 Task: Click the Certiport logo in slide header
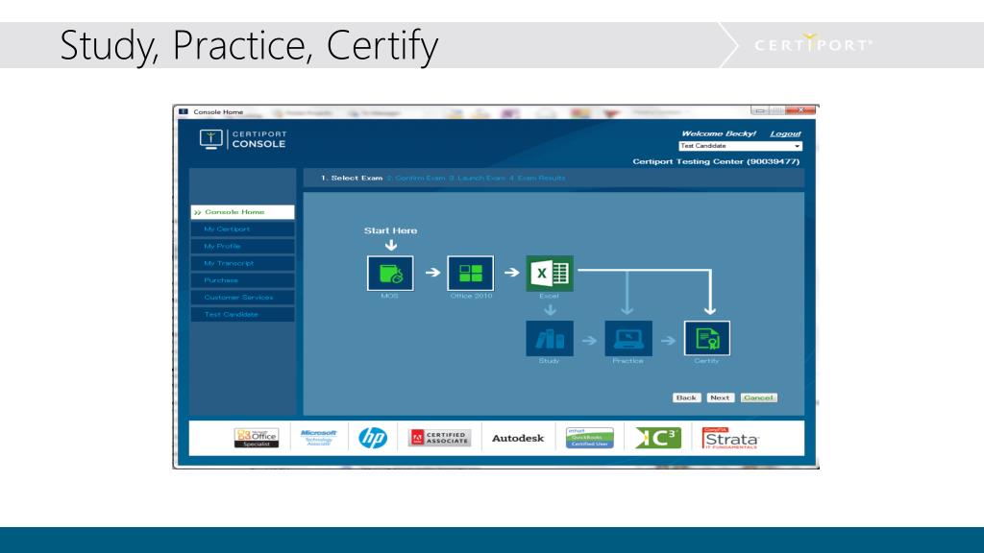pos(813,44)
